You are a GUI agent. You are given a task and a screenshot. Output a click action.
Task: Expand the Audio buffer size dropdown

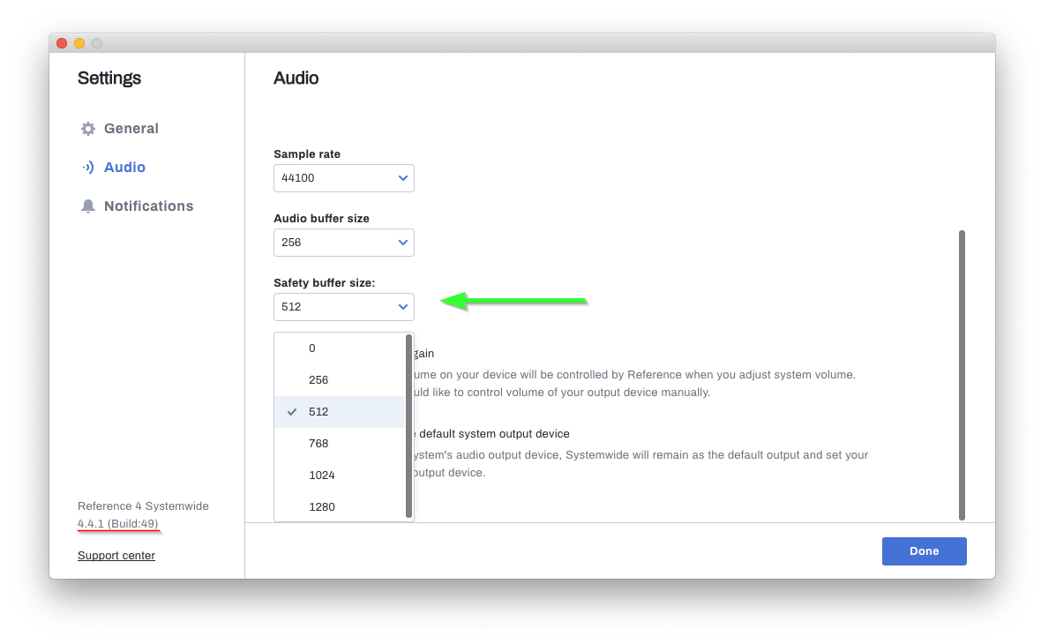click(344, 243)
